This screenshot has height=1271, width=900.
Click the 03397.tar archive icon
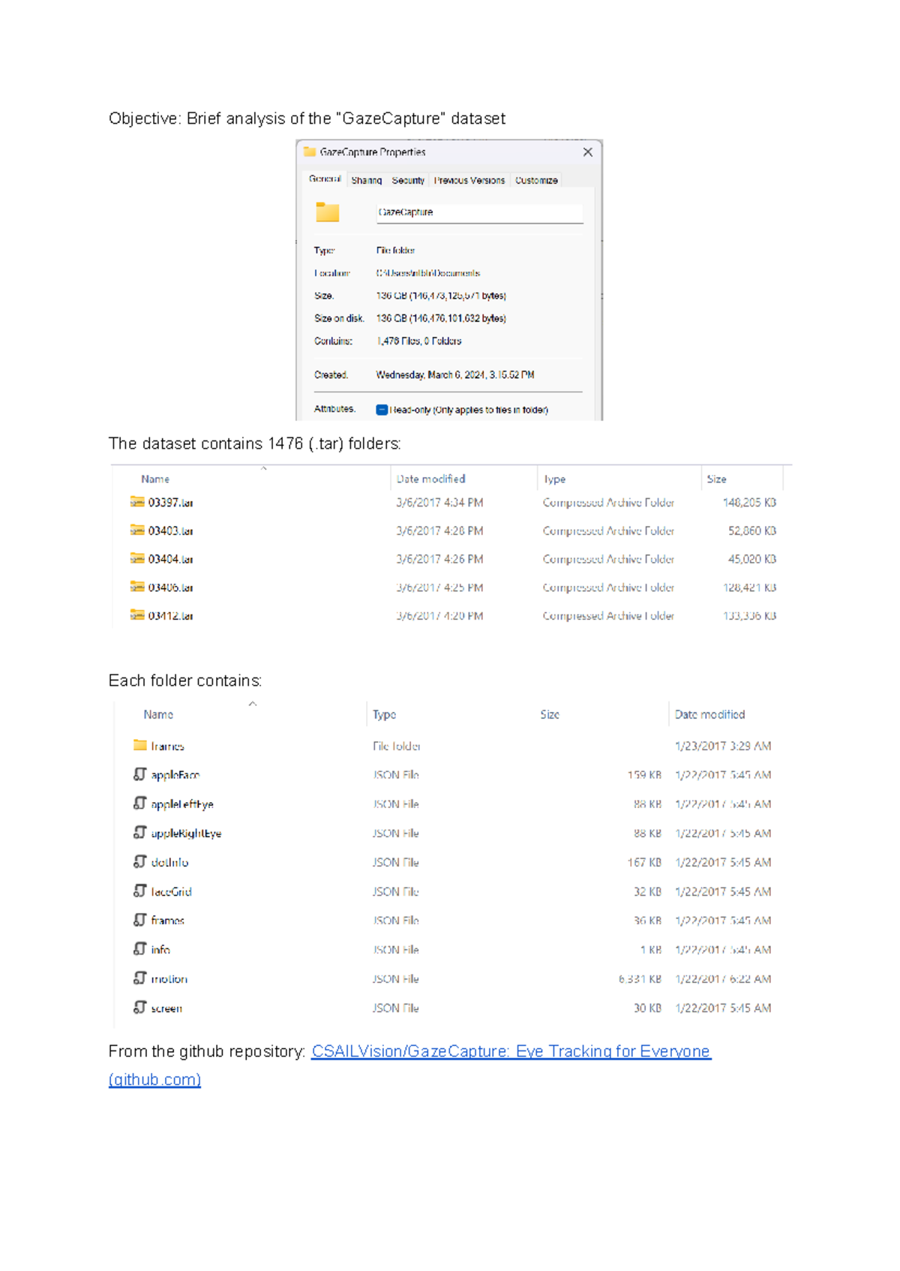(x=137, y=502)
